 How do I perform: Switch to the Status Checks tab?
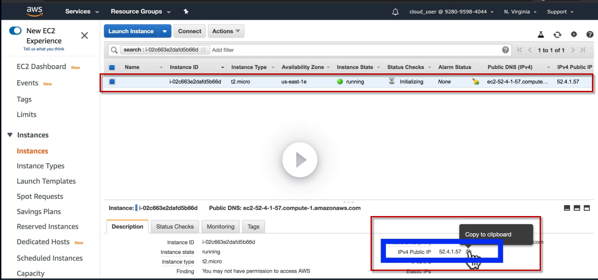tap(175, 226)
